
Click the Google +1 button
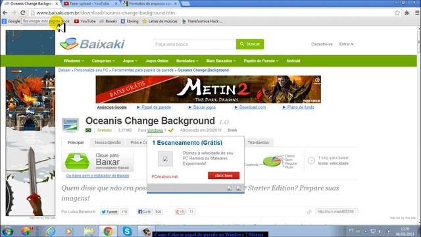pyautogui.click(x=180, y=212)
